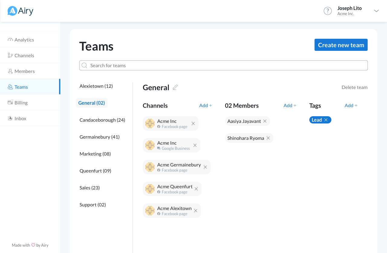Go to Billing in the sidebar
Screen dimensions: 387x253
point(21,103)
